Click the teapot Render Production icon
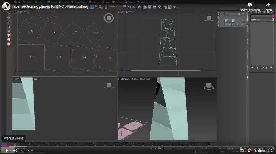The width and height of the screenshot is (276, 154). pyautogui.click(x=174, y=7)
